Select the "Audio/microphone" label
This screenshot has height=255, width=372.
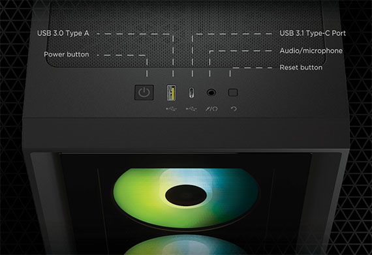click(311, 51)
